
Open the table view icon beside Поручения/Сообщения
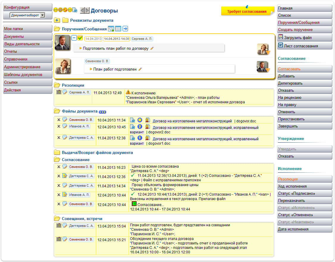click(x=118, y=29)
